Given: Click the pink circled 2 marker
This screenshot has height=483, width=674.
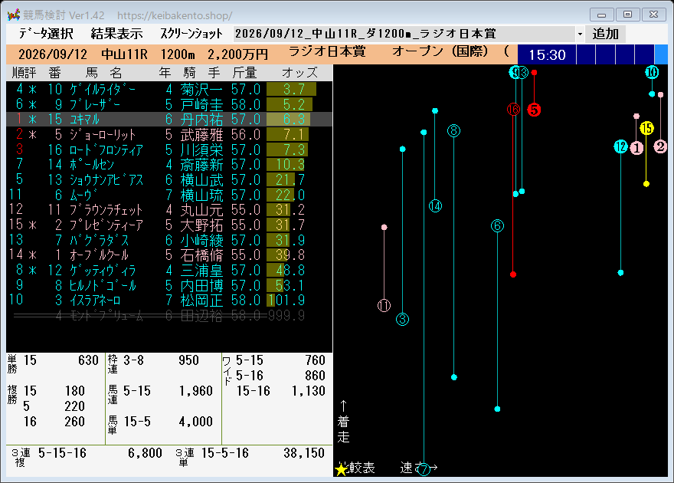Looking at the screenshot, I should [661, 146].
